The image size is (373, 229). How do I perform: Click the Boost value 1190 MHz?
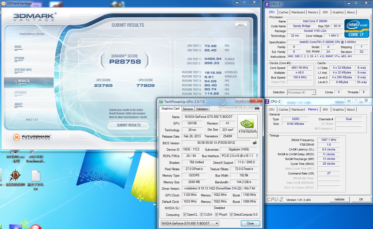point(250,195)
